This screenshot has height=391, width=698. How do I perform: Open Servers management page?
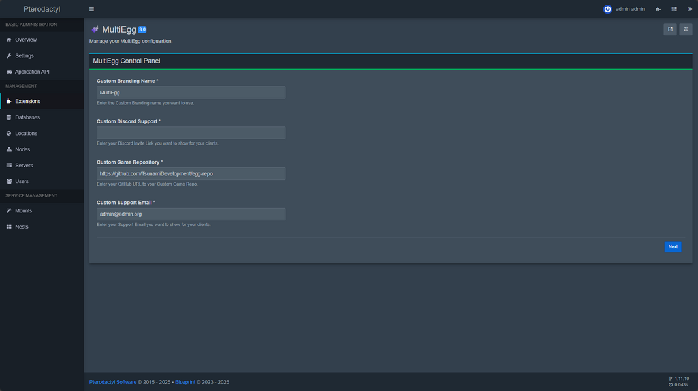point(42,166)
